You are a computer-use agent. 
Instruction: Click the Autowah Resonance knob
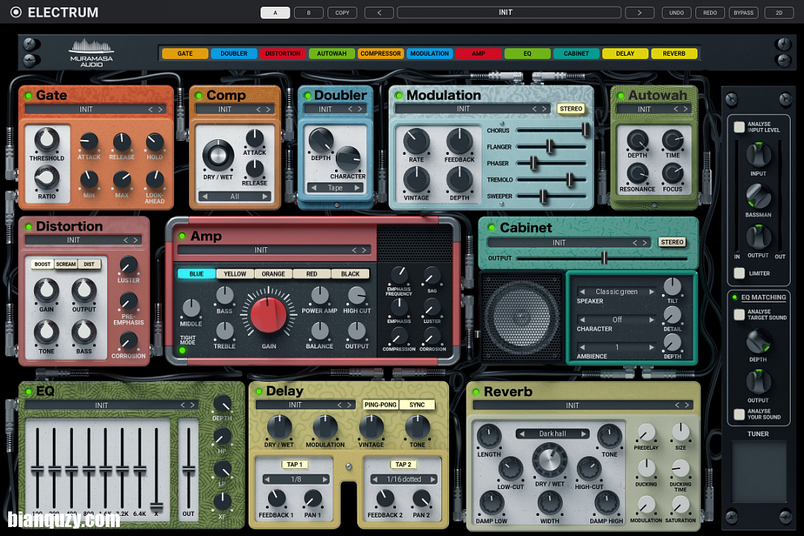pos(637,174)
